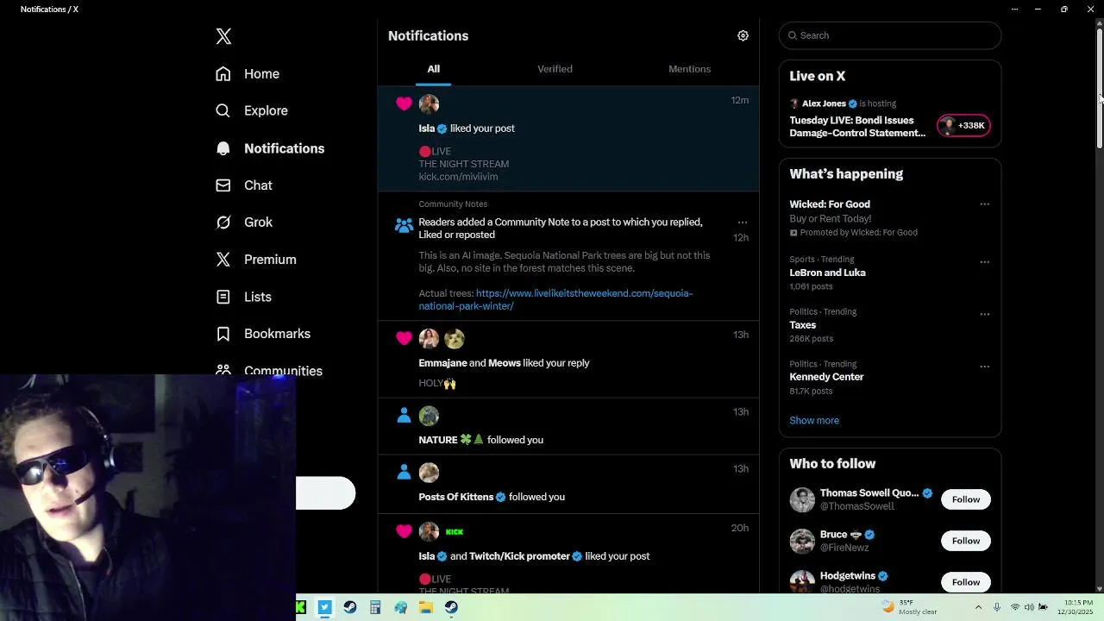Click the Premium X icon
1104x621 pixels.
(x=223, y=260)
